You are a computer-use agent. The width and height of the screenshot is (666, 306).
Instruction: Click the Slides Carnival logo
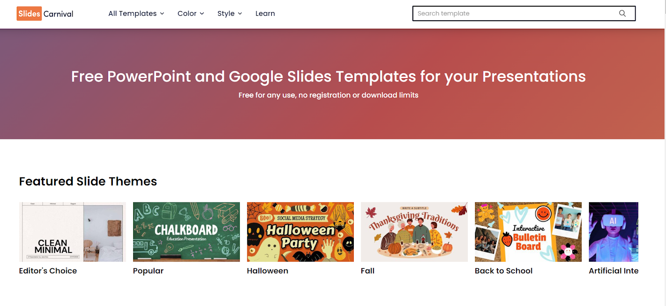tap(45, 14)
